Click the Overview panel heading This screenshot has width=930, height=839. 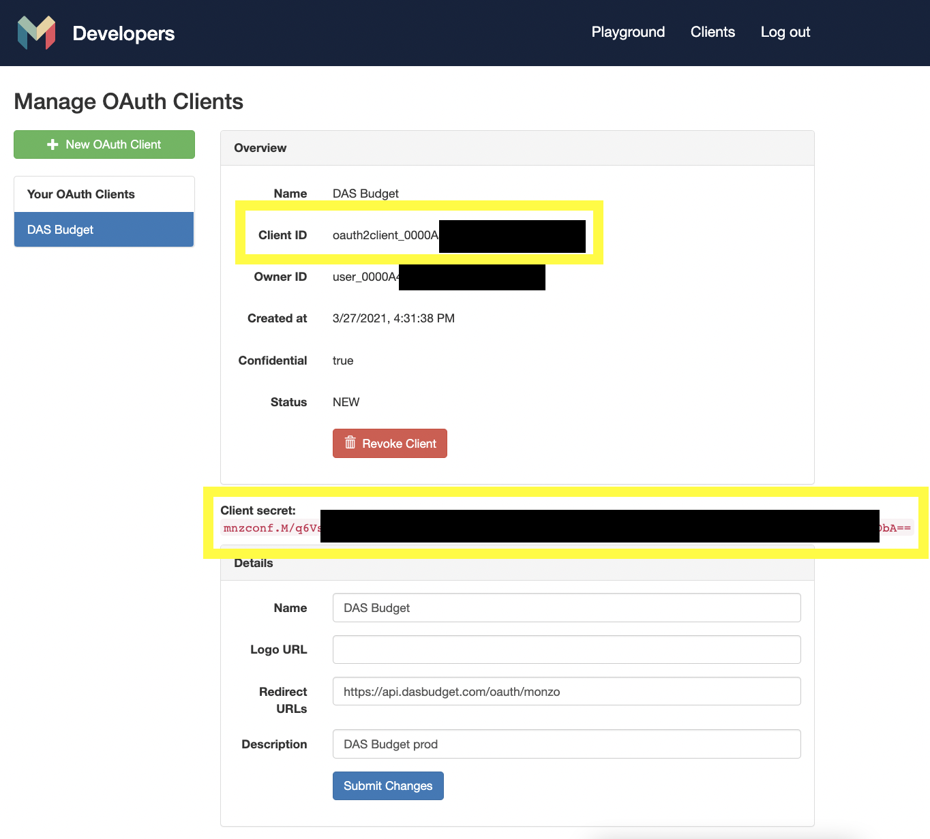[260, 148]
